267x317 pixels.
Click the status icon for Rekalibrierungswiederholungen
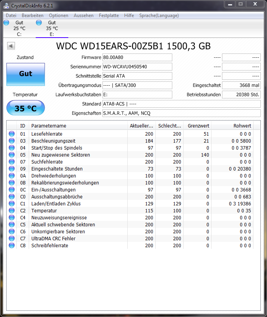click(12, 183)
